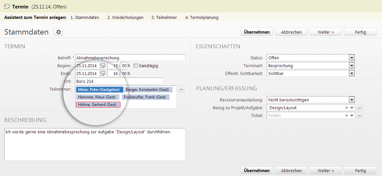Open the Stammdaten gear settings icon
This screenshot has width=382, height=176.
[x=58, y=32]
